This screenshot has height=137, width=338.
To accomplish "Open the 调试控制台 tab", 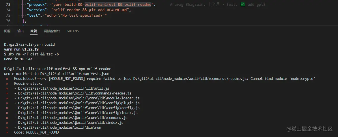I will tap(52, 31).
